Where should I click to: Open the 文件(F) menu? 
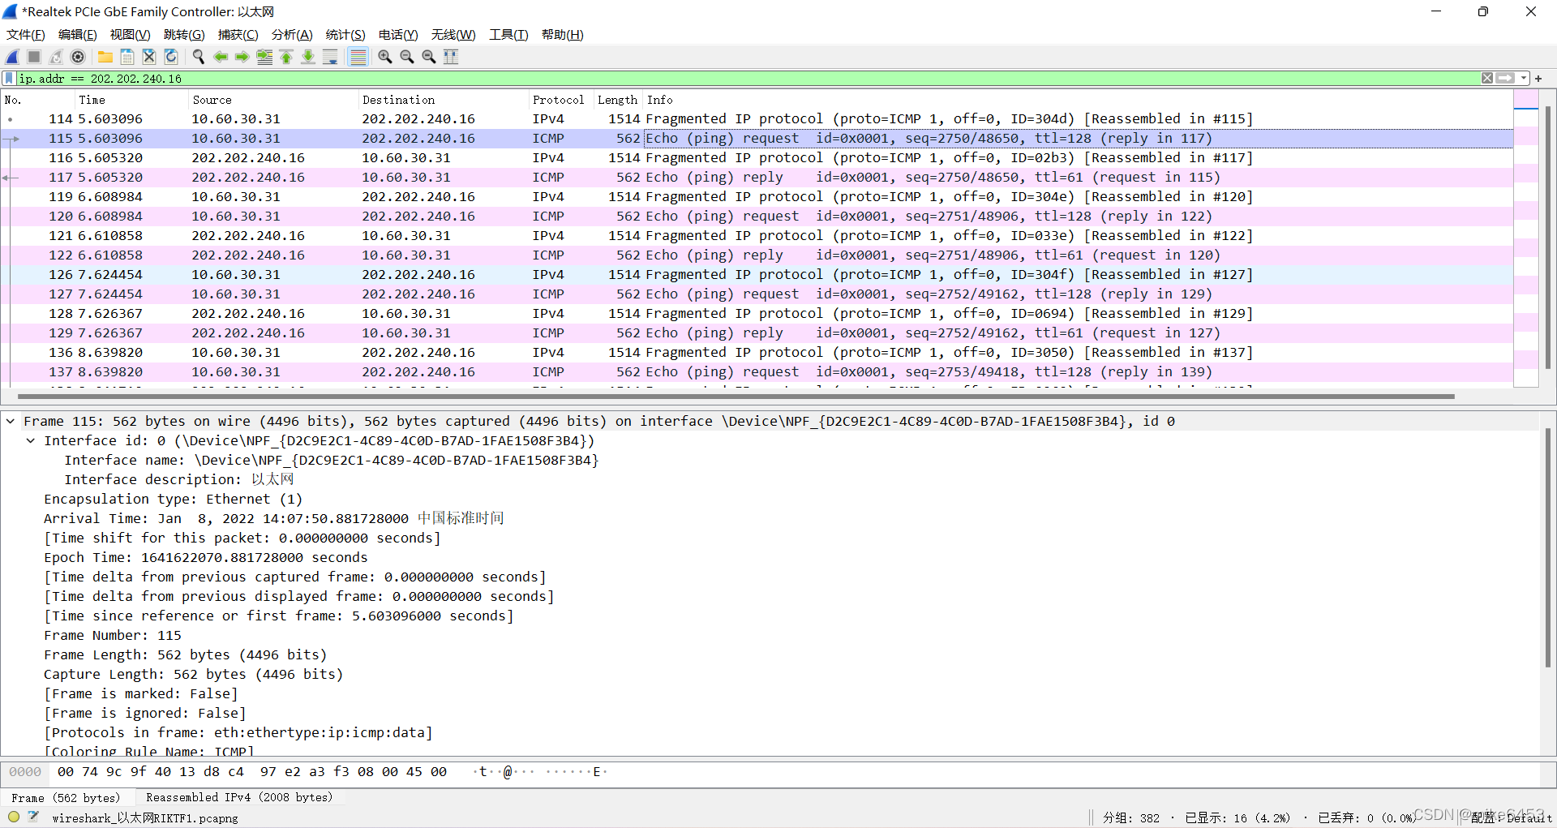coord(26,35)
